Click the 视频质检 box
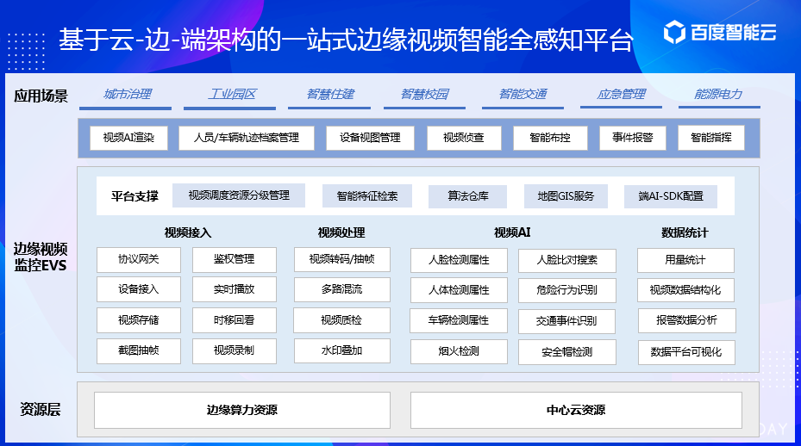This screenshot has height=446, width=801. click(341, 320)
